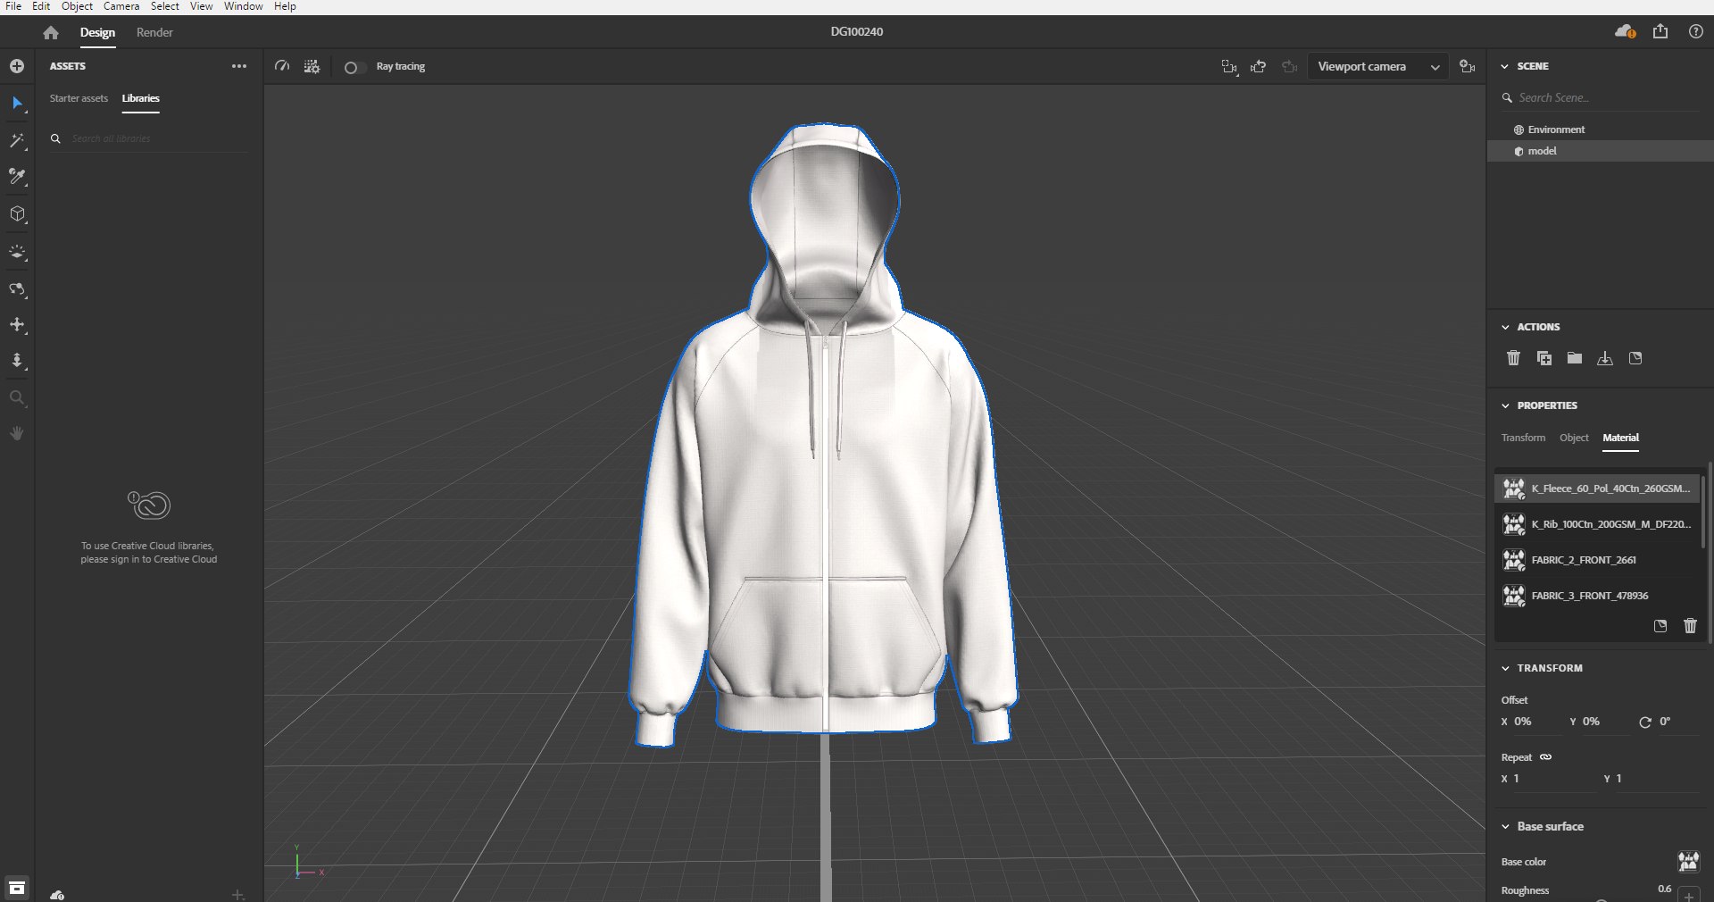Select the 3D cube object tool
The image size is (1714, 902).
pyautogui.click(x=17, y=214)
